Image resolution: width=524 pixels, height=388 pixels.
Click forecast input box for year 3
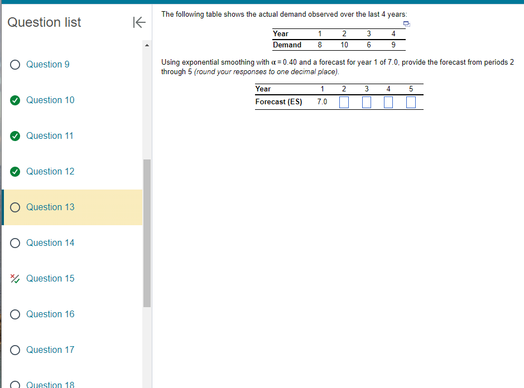click(367, 102)
